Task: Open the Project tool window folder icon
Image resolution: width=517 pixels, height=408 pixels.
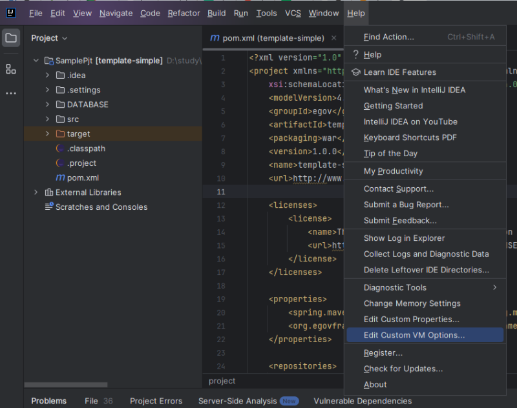Action: [11, 38]
